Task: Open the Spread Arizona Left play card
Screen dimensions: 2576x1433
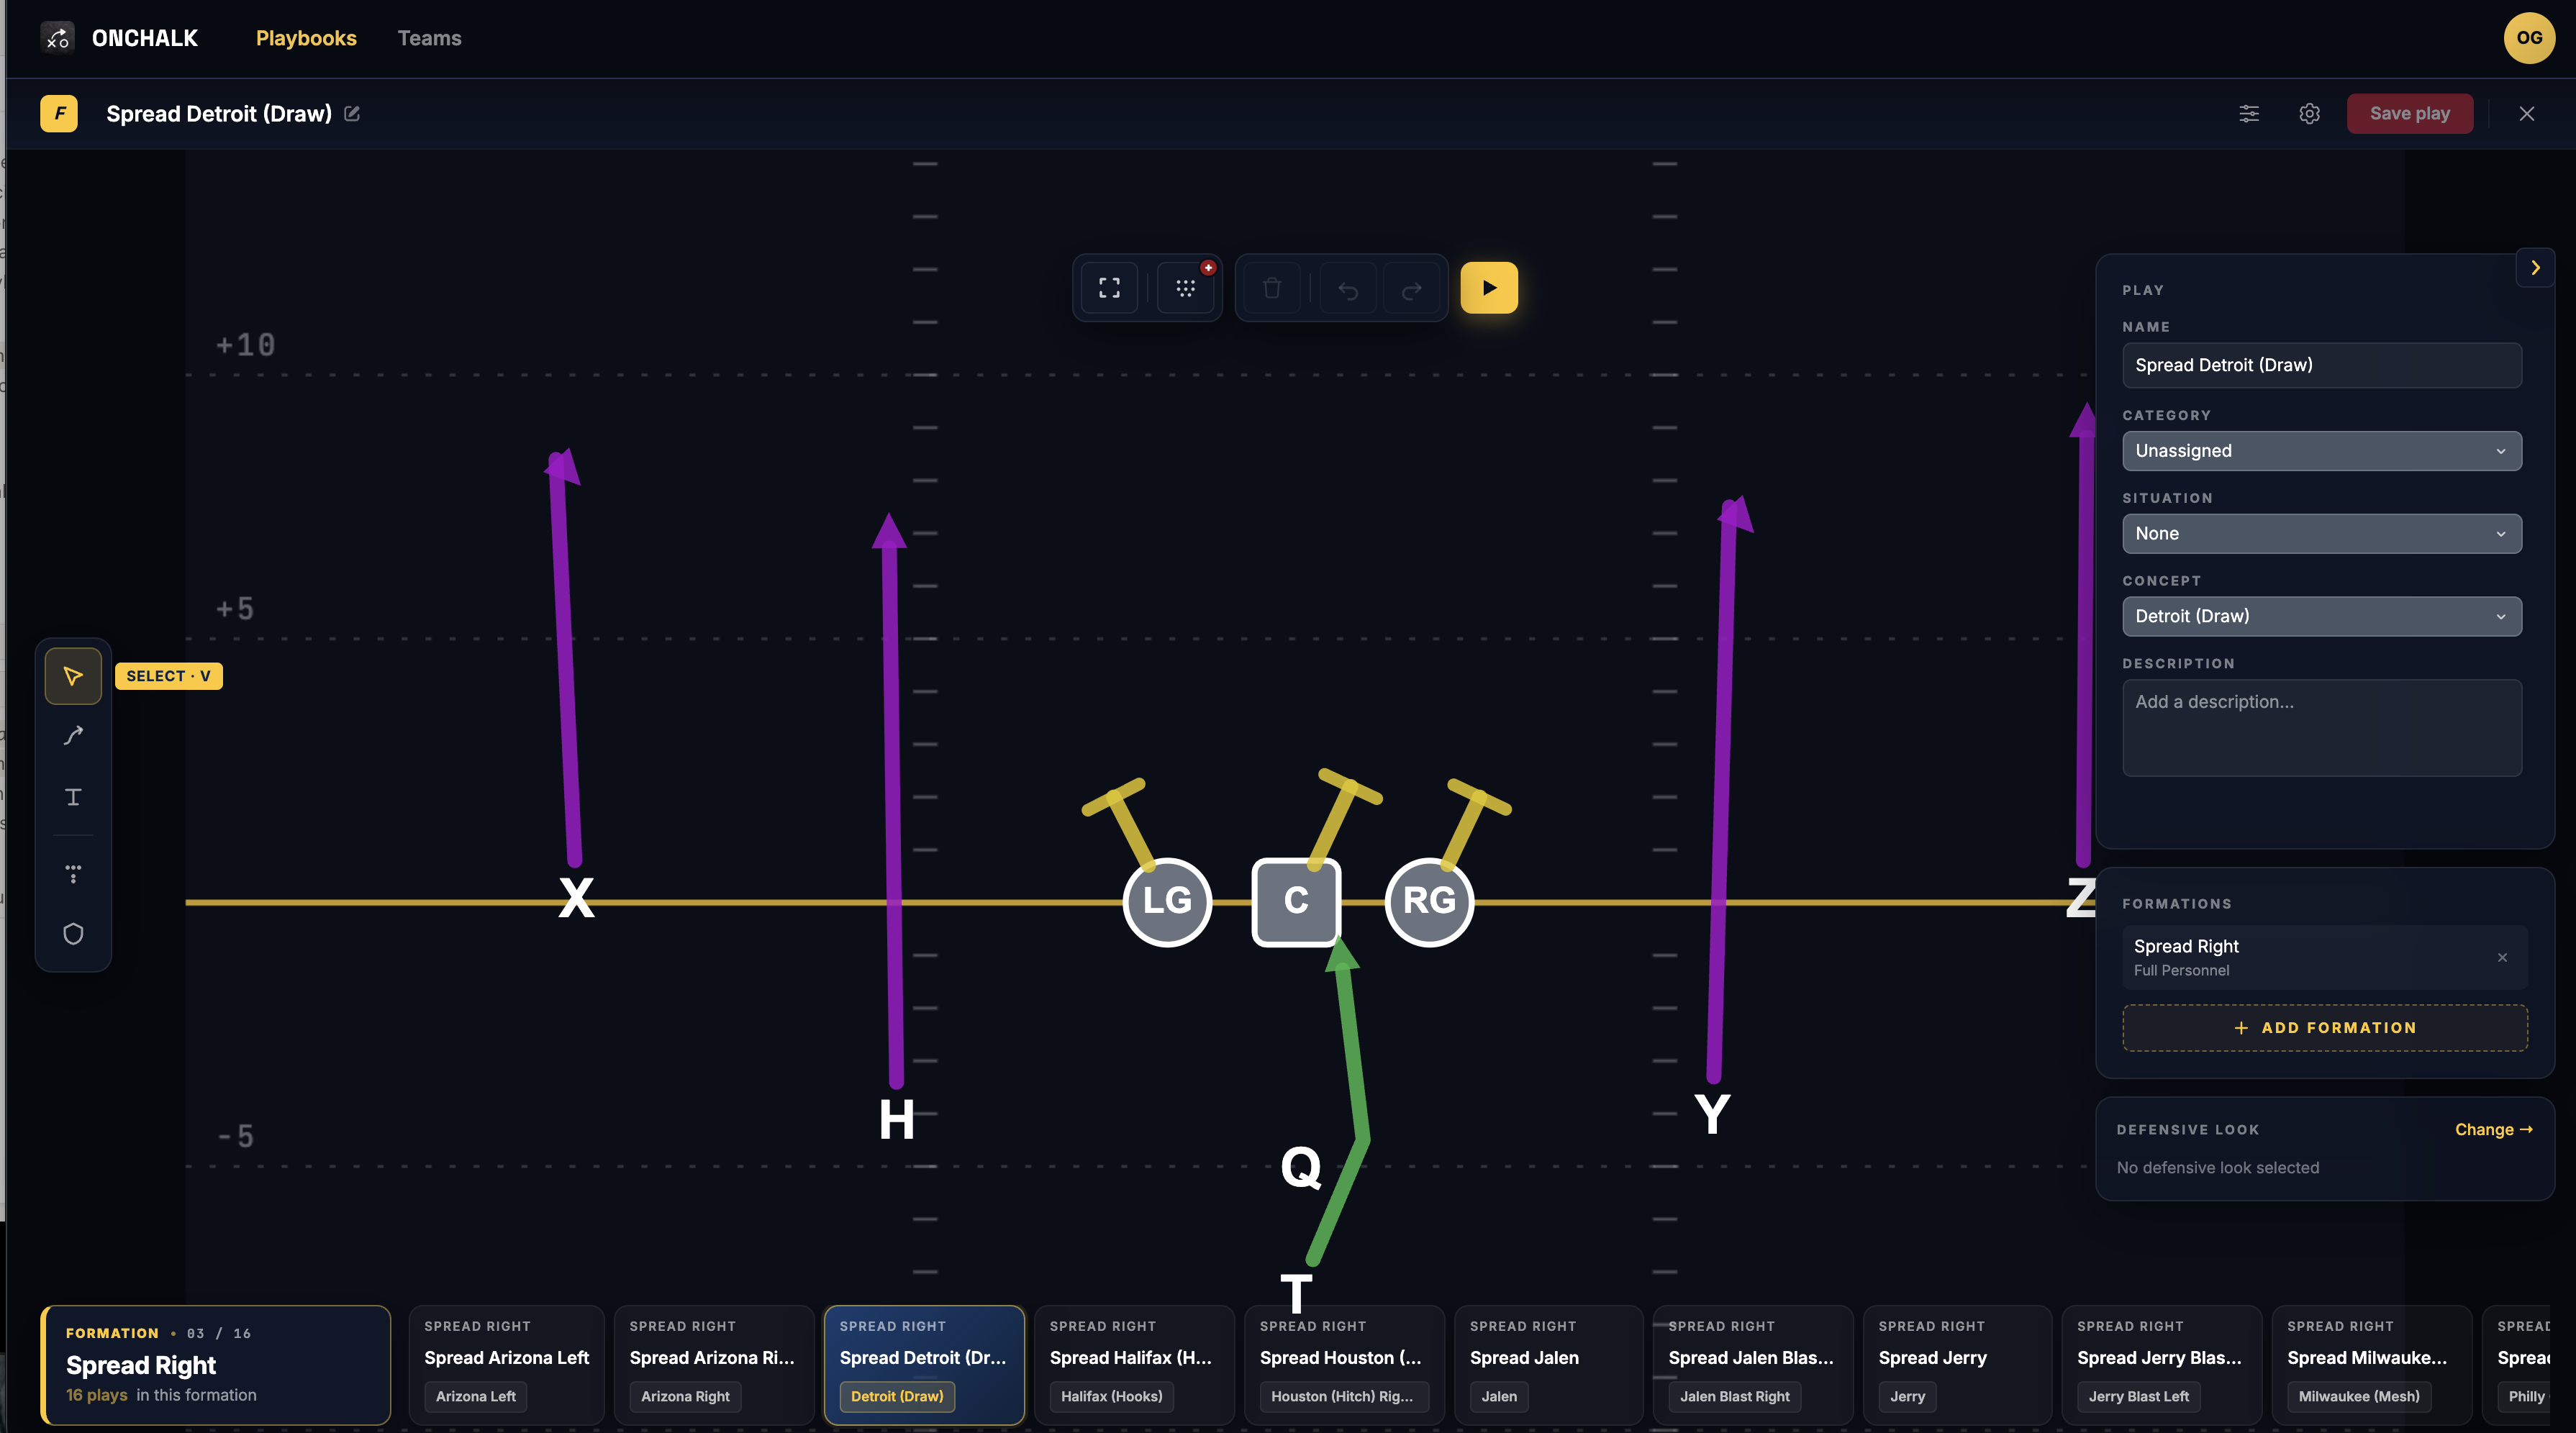Action: (506, 1365)
